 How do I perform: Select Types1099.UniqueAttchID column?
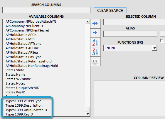(26, 110)
